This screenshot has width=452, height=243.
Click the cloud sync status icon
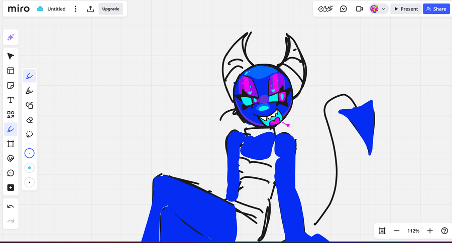point(40,9)
